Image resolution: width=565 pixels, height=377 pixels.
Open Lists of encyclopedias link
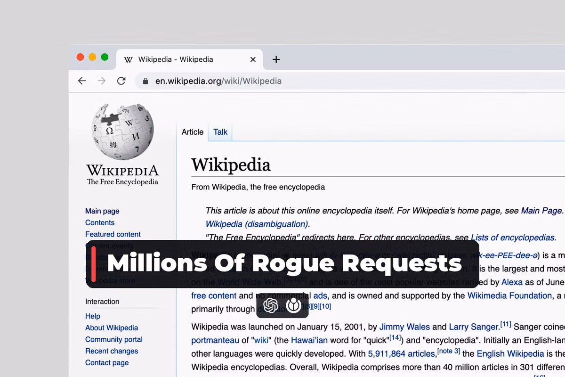tap(513, 237)
